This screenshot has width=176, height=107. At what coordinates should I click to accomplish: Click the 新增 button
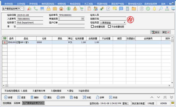coord(8,97)
